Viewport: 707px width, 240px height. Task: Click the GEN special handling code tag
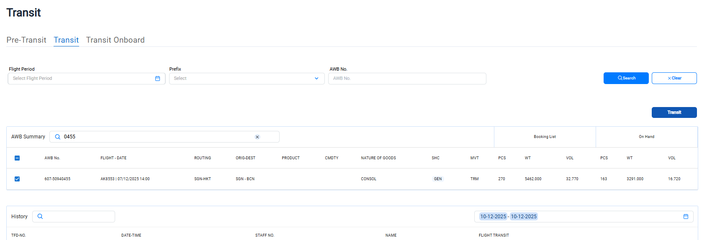pos(437,179)
